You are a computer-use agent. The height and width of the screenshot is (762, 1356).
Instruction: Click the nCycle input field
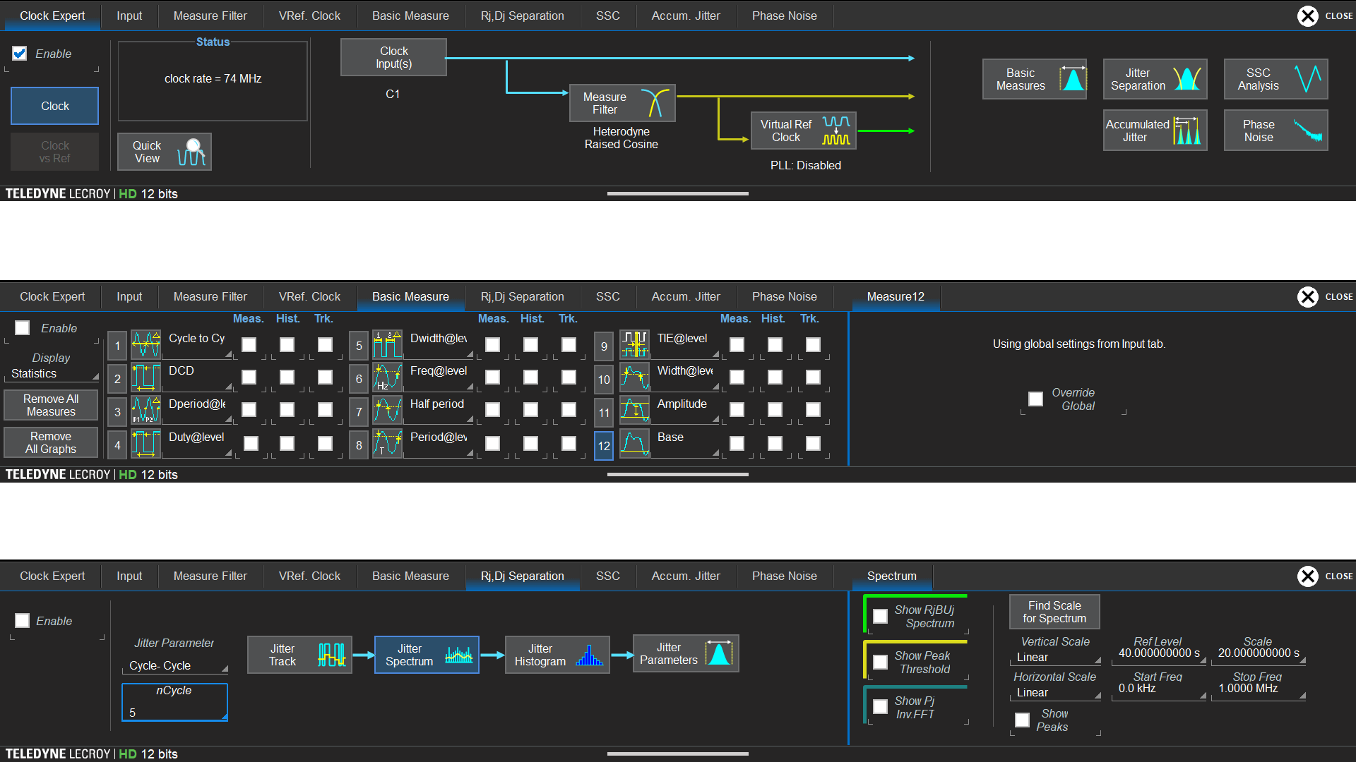(174, 702)
